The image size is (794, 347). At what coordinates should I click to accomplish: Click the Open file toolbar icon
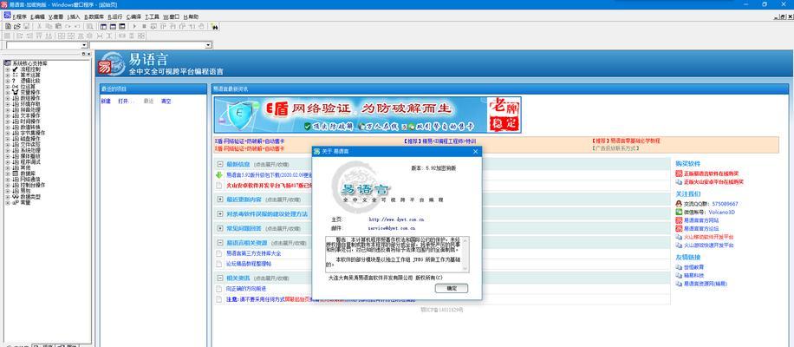pos(17,26)
